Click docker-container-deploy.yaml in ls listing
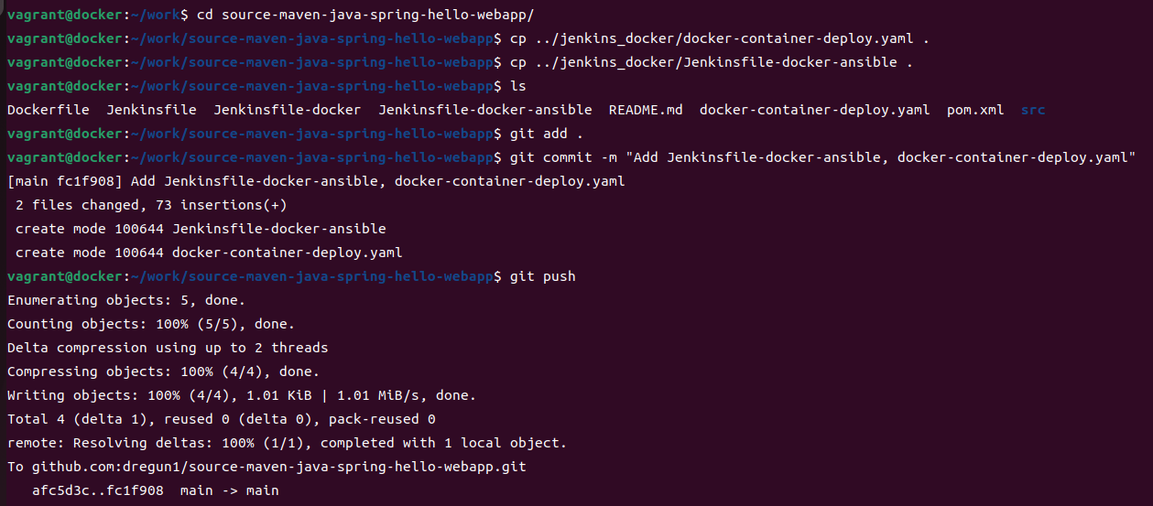 (x=814, y=110)
